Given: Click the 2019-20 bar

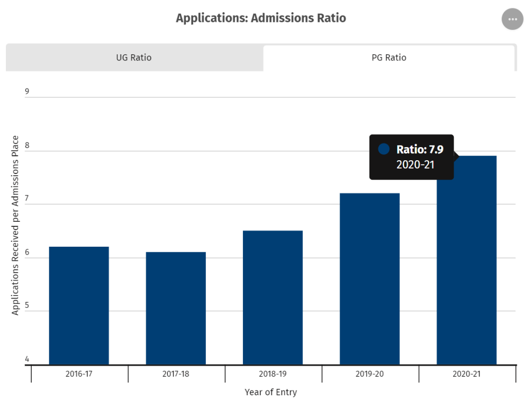Looking at the screenshot, I should point(370,278).
